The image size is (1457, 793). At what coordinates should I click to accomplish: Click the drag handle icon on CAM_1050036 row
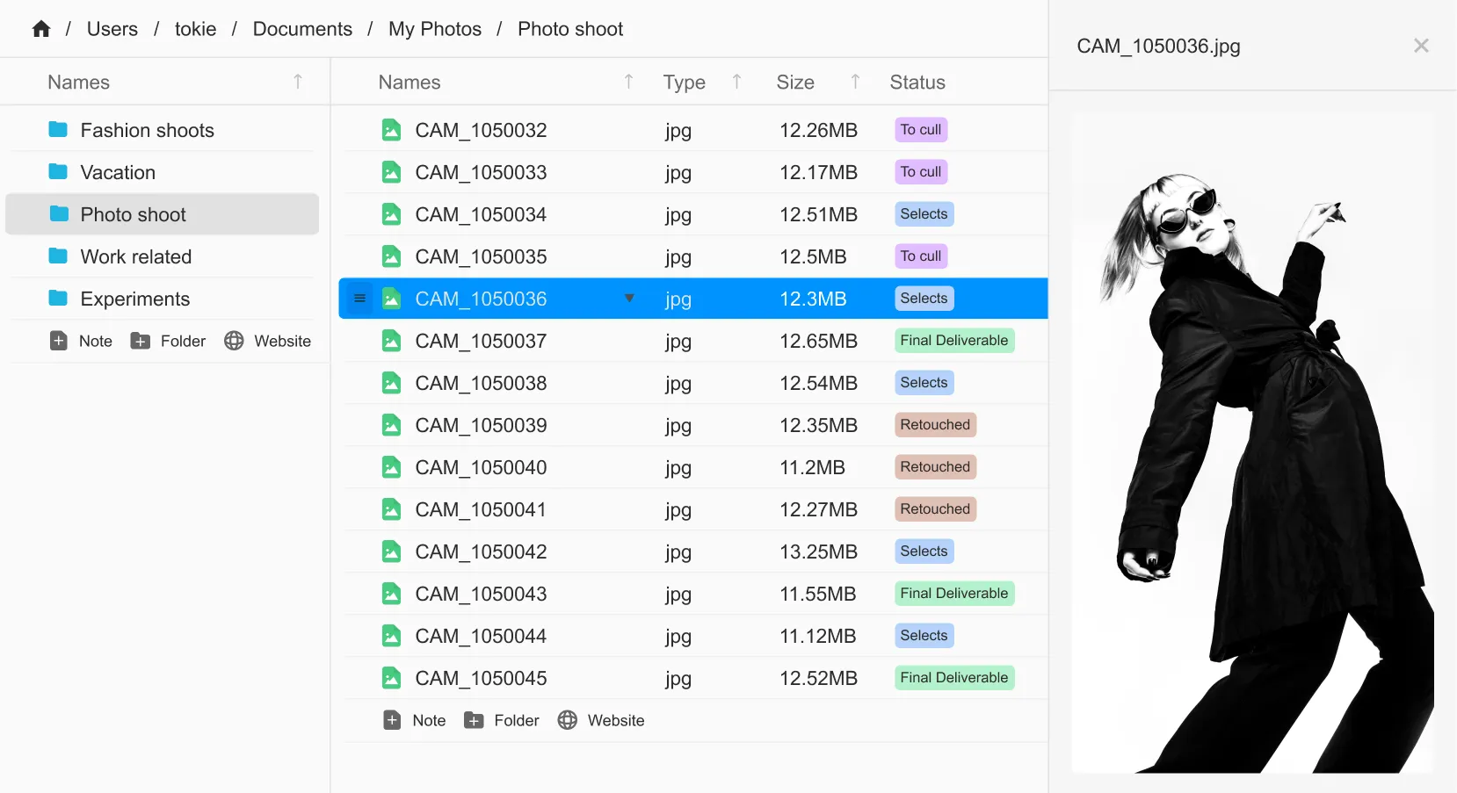pos(359,299)
